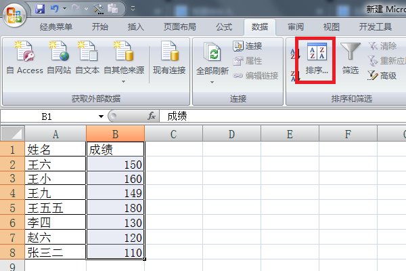
Task: Click cell containing 姓名
Action: point(55,149)
